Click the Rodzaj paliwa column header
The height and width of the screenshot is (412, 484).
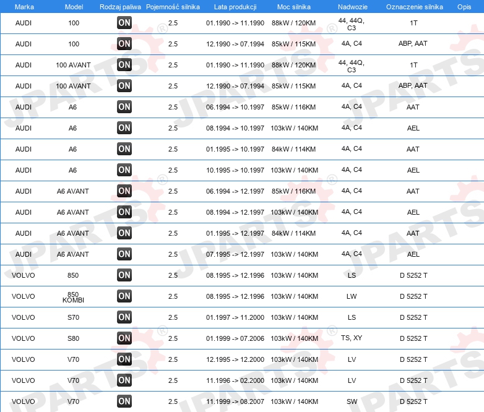[120, 7]
